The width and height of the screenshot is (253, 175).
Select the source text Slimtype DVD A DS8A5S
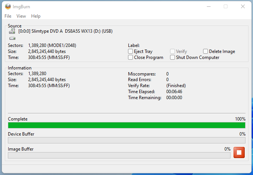[56, 31]
